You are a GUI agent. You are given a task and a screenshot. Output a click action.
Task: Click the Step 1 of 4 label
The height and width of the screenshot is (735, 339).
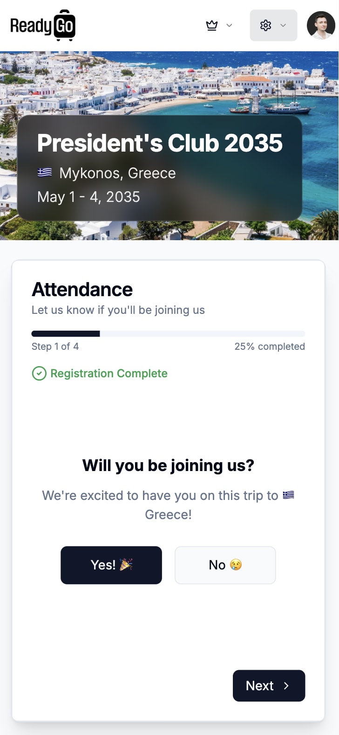(55, 347)
